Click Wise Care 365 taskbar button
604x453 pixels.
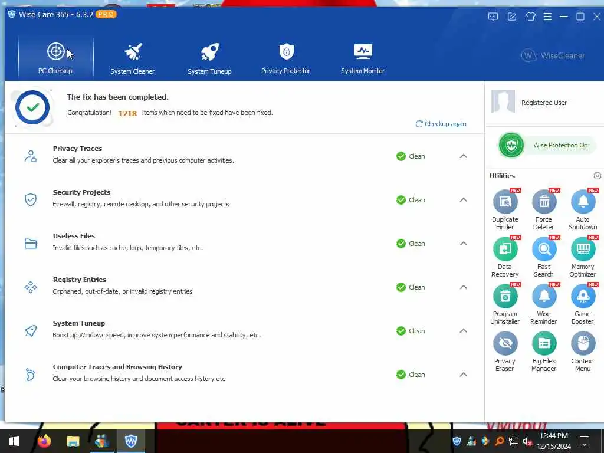coord(131,441)
